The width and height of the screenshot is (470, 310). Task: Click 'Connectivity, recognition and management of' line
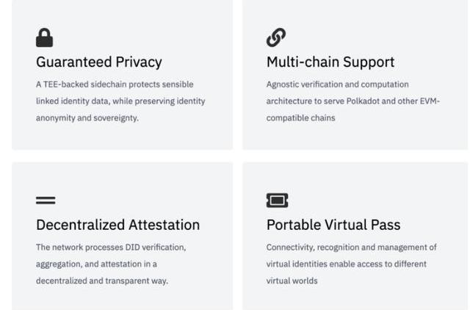coord(351,248)
